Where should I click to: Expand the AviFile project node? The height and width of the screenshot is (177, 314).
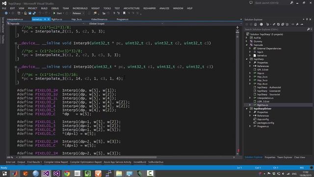coord(247,38)
